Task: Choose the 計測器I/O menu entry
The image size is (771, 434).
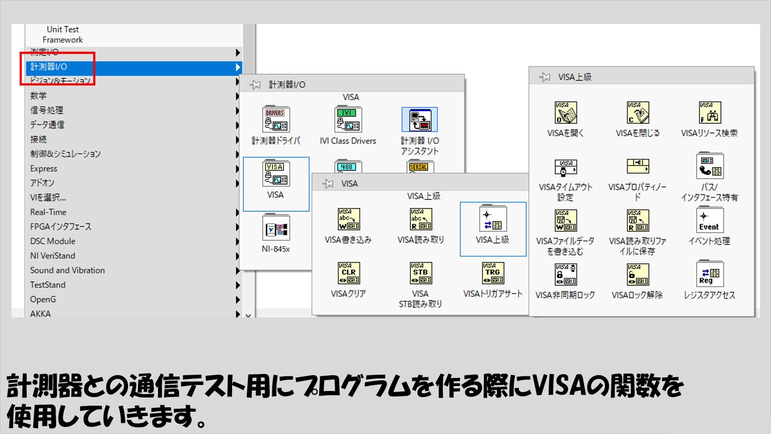Action: coord(134,67)
